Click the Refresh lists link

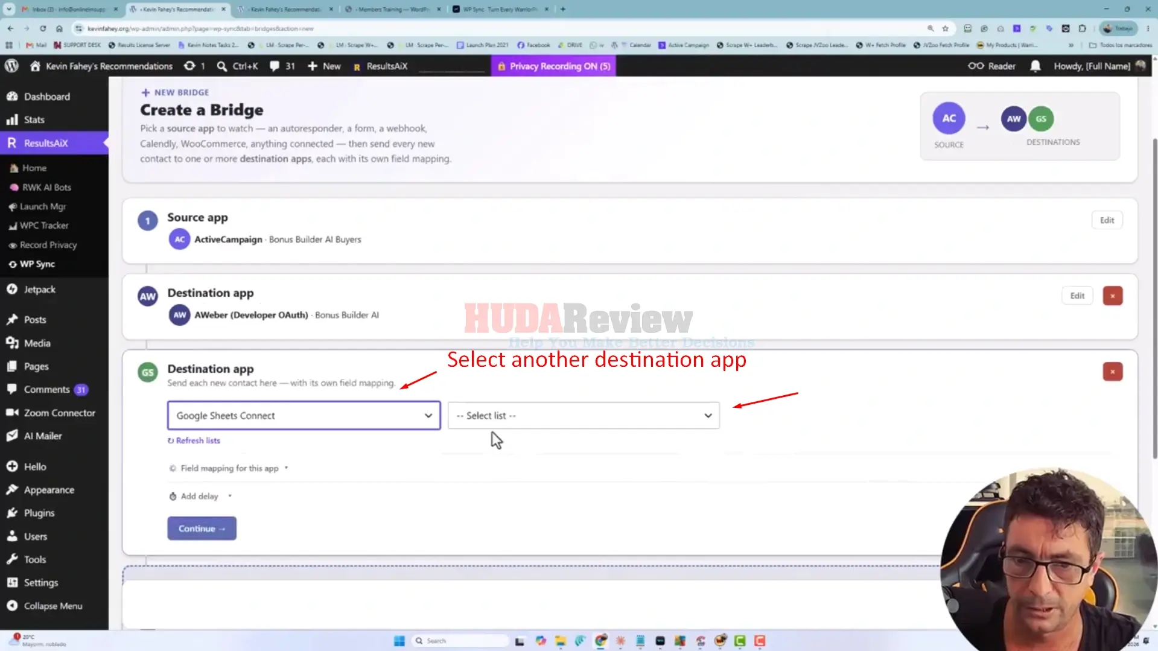pos(194,440)
